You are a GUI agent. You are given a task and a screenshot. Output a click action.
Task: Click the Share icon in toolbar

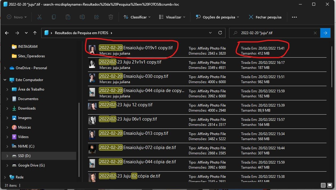click(x=97, y=17)
